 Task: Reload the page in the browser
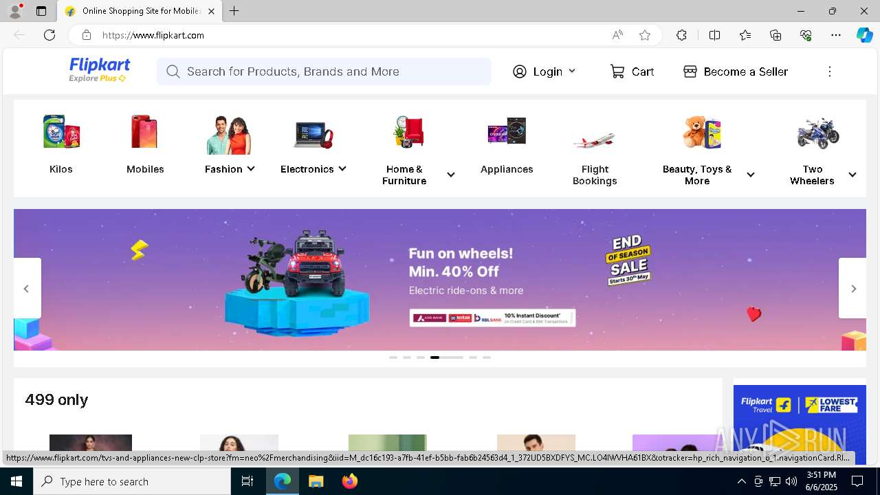tap(49, 35)
